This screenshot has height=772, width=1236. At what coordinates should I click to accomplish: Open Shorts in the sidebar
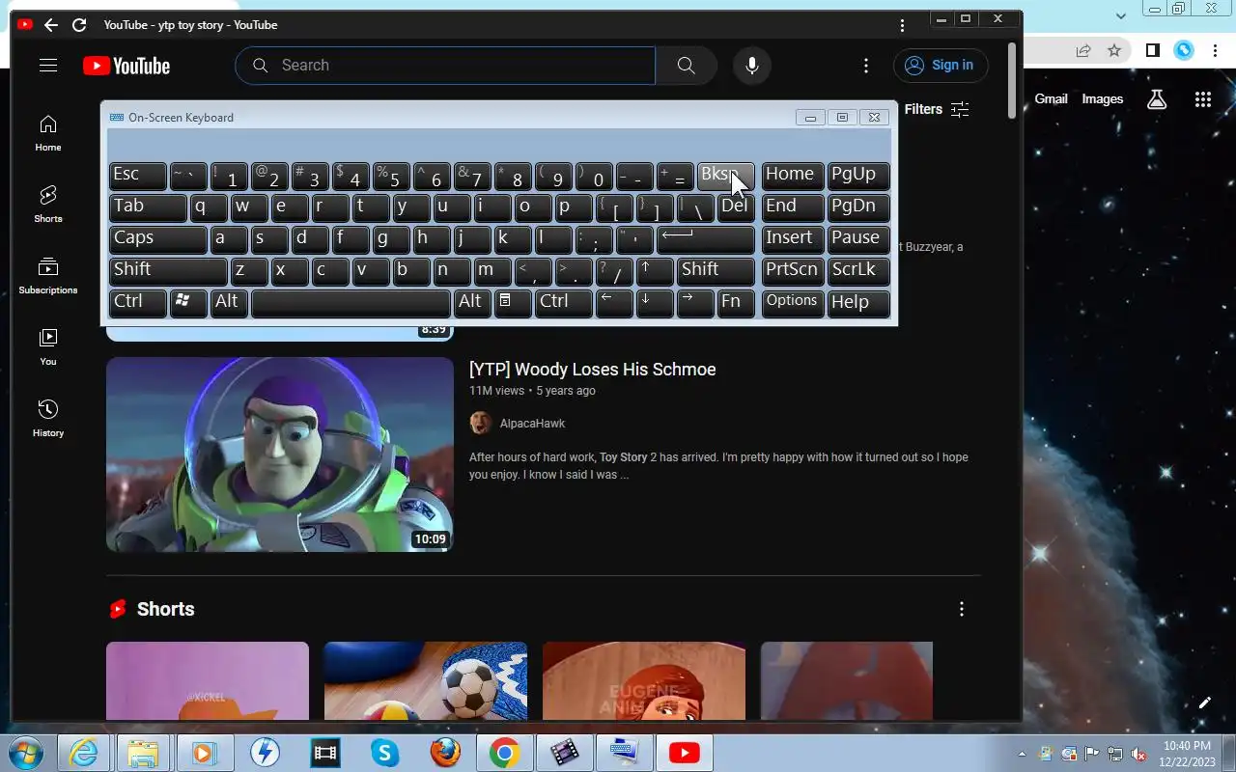pos(48,205)
